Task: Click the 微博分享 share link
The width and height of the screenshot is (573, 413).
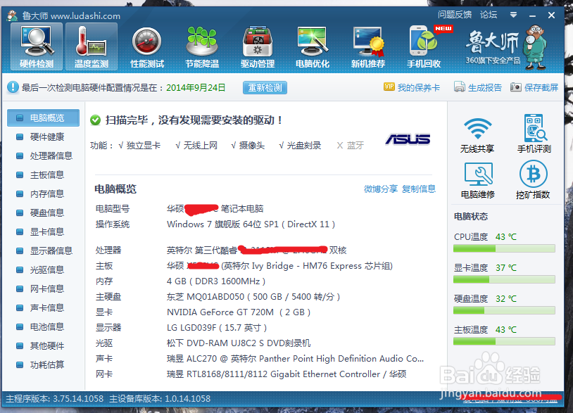Action: tap(380, 189)
